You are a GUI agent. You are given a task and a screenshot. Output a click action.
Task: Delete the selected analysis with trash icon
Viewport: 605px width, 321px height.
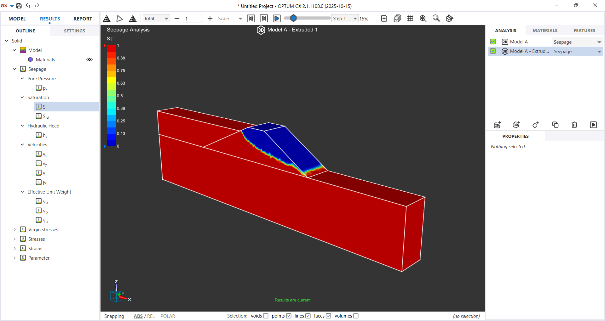tap(574, 125)
